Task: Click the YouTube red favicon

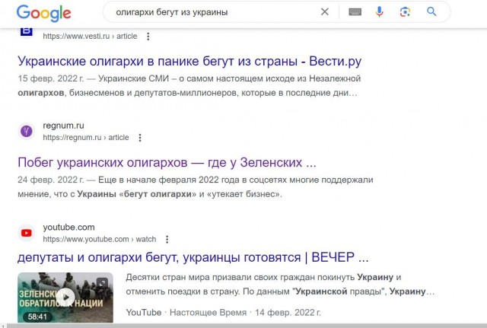Action: pos(27,233)
